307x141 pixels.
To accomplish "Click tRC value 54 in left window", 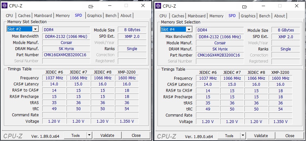I will tap(127, 109).
